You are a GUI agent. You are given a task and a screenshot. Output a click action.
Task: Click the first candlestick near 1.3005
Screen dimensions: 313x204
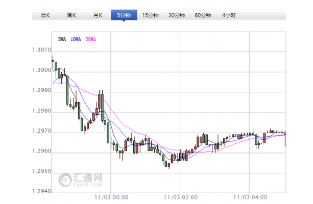tap(53, 61)
